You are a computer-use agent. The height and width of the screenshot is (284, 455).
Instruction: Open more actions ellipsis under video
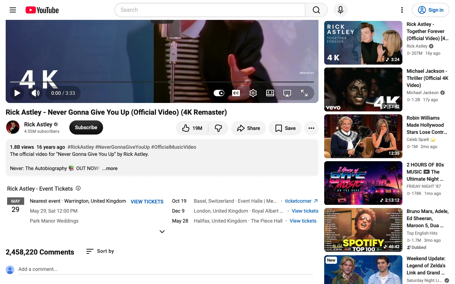[x=311, y=128]
